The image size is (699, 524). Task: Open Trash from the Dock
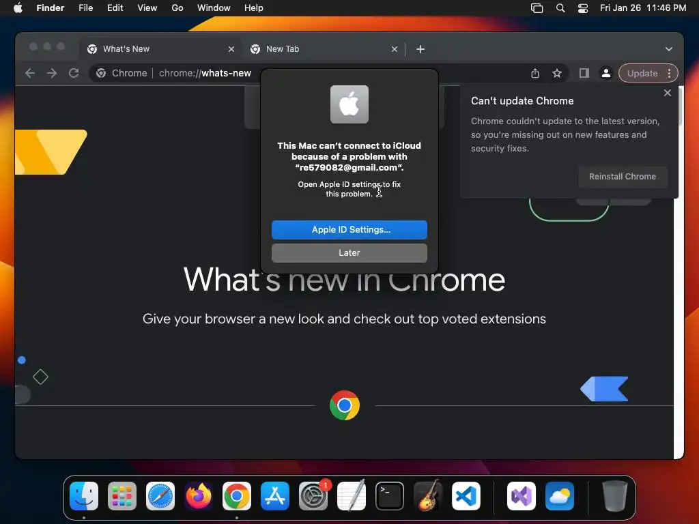[x=615, y=496]
